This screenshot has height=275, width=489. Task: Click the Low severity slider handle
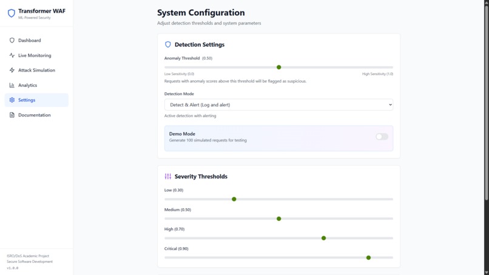(x=234, y=199)
